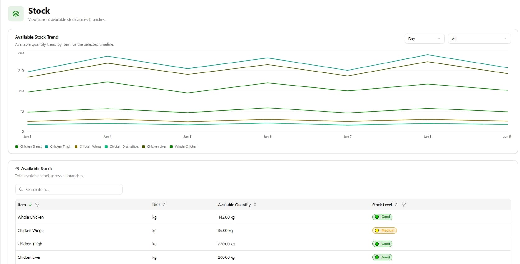The height and width of the screenshot is (264, 520).
Task: Click the Jun 3 axis label
Action: (x=28, y=137)
